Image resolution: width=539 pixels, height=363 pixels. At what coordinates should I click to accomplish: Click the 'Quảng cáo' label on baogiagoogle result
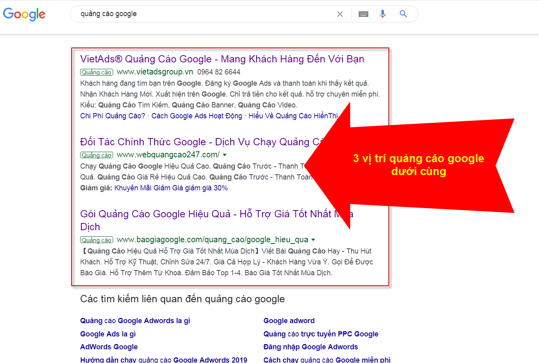pos(96,239)
